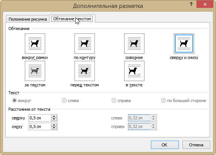The width and height of the screenshot is (216, 155).
Task: Pick the 'сквозное' wrapping icon
Action: tap(134, 44)
